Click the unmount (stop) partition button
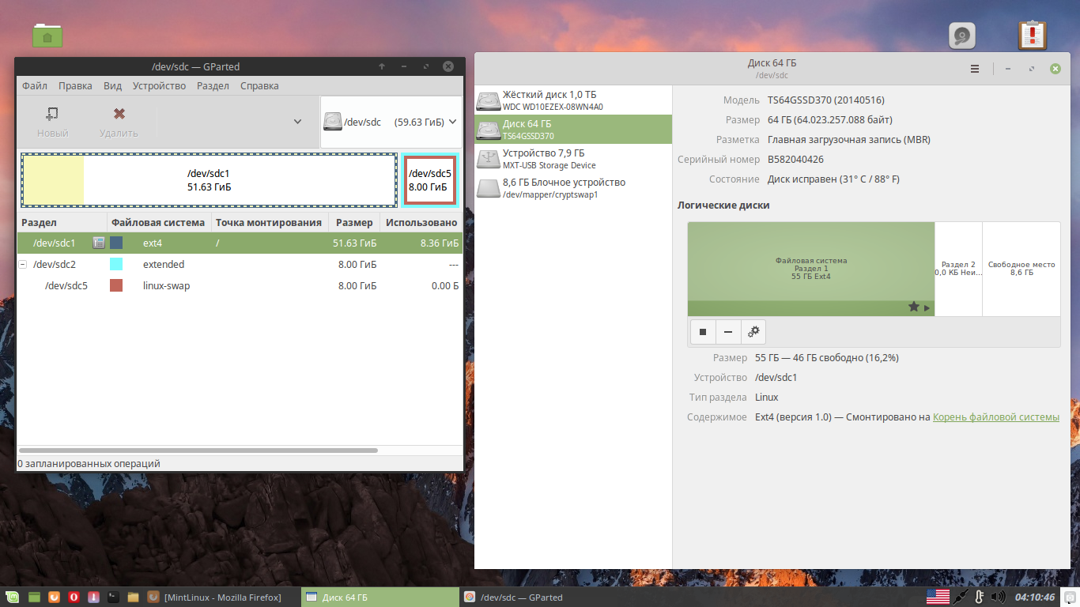Viewport: 1080px width, 607px height. click(703, 332)
